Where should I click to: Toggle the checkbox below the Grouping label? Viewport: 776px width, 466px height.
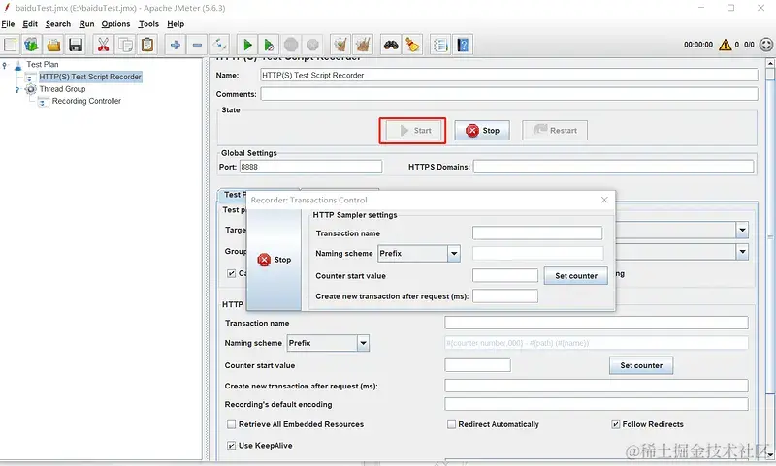[x=231, y=273]
